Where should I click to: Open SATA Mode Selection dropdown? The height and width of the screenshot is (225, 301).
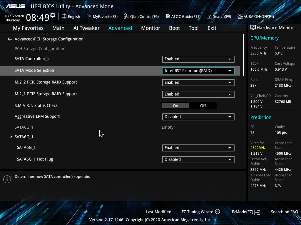pyautogui.click(x=198, y=71)
